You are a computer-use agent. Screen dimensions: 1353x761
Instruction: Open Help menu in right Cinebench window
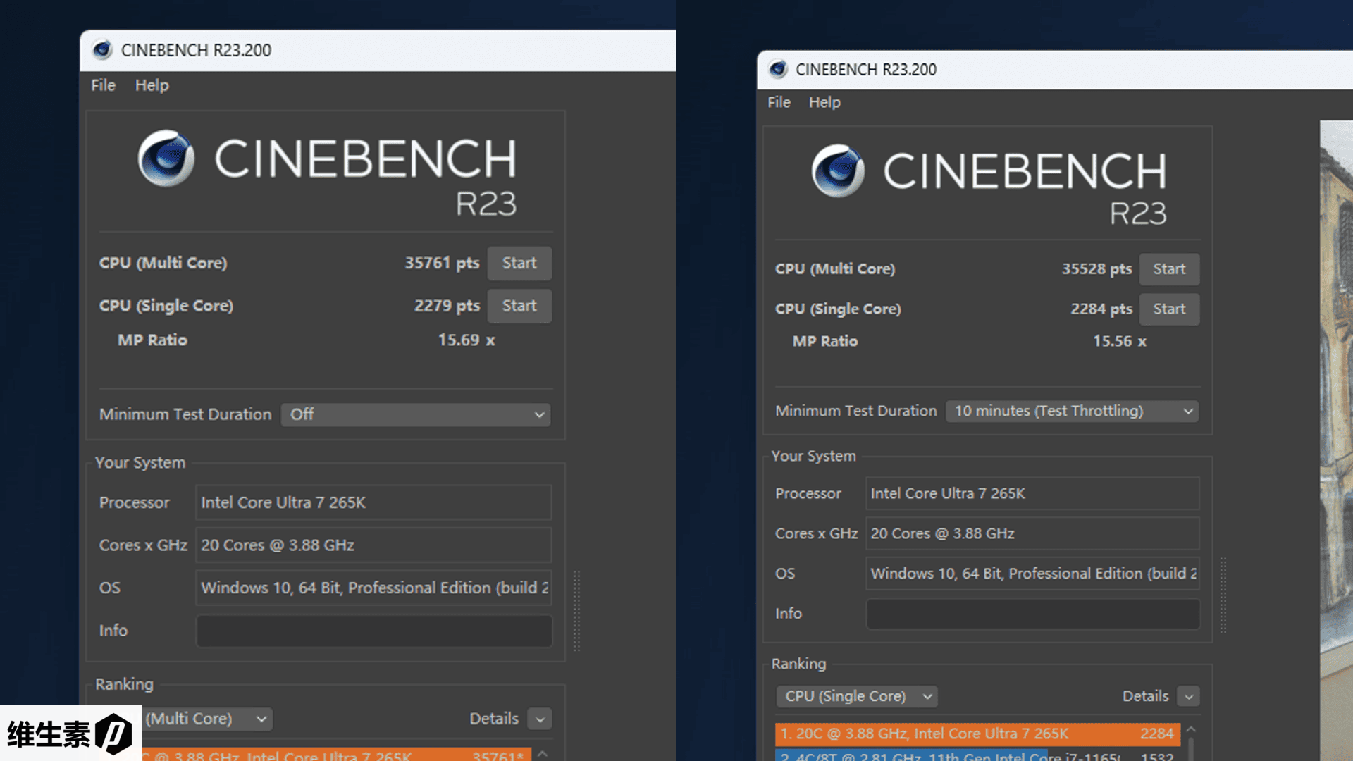point(824,102)
